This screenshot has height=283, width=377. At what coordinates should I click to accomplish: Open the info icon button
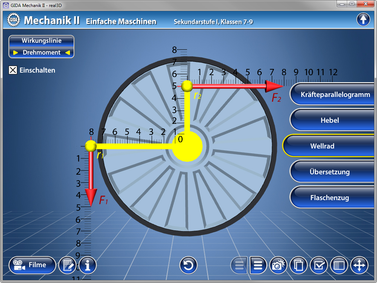[88, 265]
